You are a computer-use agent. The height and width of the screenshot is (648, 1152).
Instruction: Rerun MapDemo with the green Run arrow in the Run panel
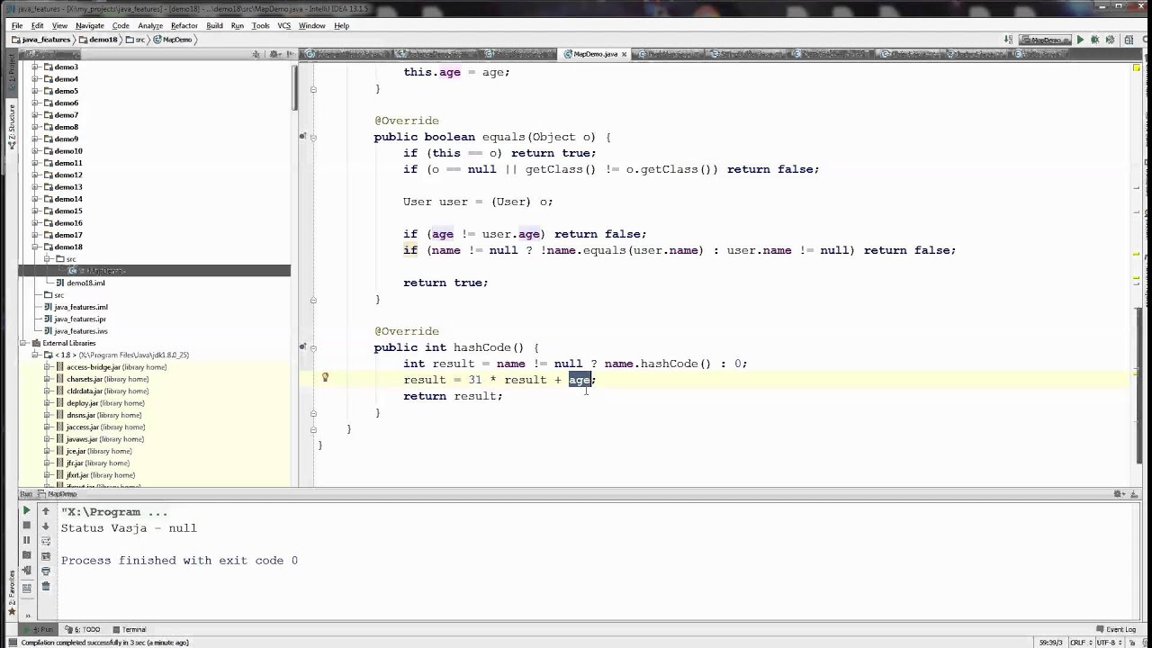pyautogui.click(x=26, y=511)
